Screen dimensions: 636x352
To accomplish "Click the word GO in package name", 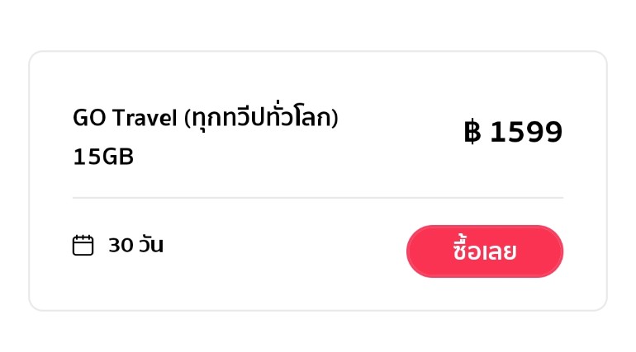I will [x=90, y=118].
